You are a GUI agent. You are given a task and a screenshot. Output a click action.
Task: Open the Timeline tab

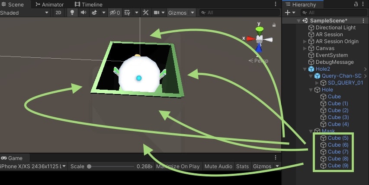point(89,4)
